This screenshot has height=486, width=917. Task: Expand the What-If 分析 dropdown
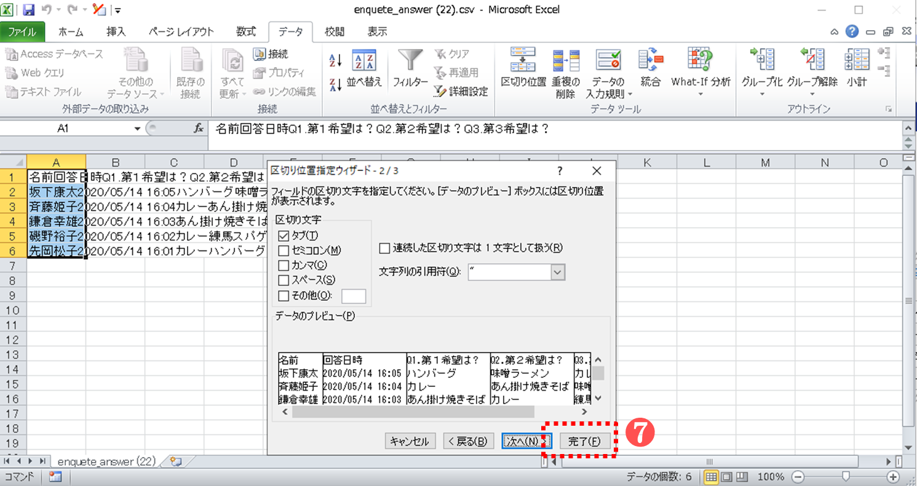701,95
